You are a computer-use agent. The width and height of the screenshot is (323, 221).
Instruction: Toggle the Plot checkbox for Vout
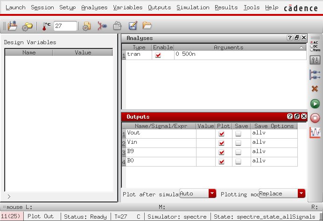[222, 134]
